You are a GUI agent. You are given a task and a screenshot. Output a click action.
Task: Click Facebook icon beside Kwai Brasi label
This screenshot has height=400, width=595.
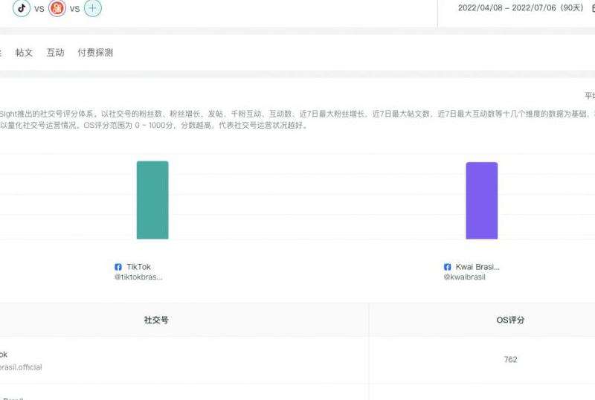(448, 267)
